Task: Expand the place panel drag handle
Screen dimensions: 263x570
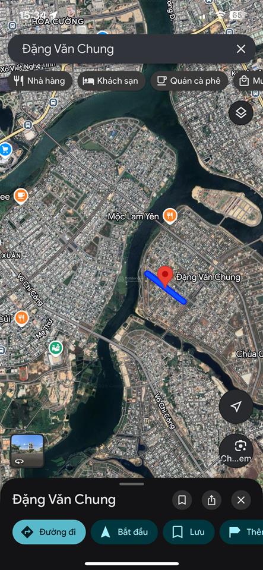Action: pyautogui.click(x=132, y=484)
